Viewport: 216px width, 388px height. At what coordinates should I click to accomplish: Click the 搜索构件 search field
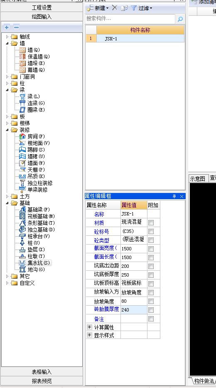coord(130,19)
